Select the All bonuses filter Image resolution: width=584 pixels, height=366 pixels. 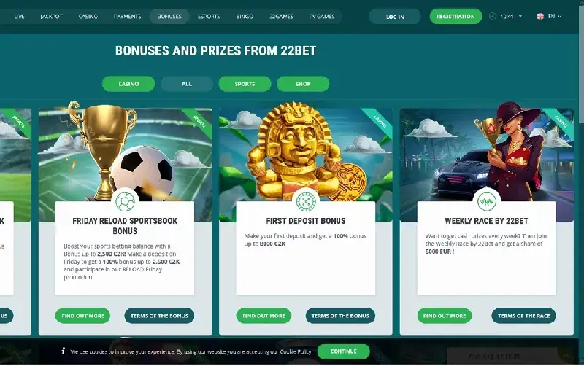pos(187,84)
